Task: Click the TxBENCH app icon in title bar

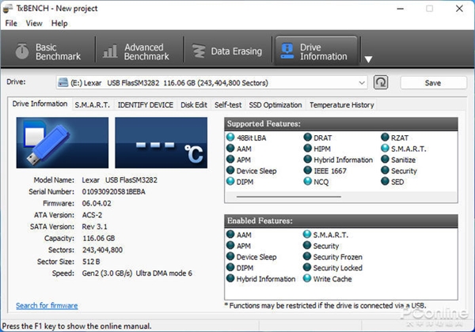Action: 9,8
